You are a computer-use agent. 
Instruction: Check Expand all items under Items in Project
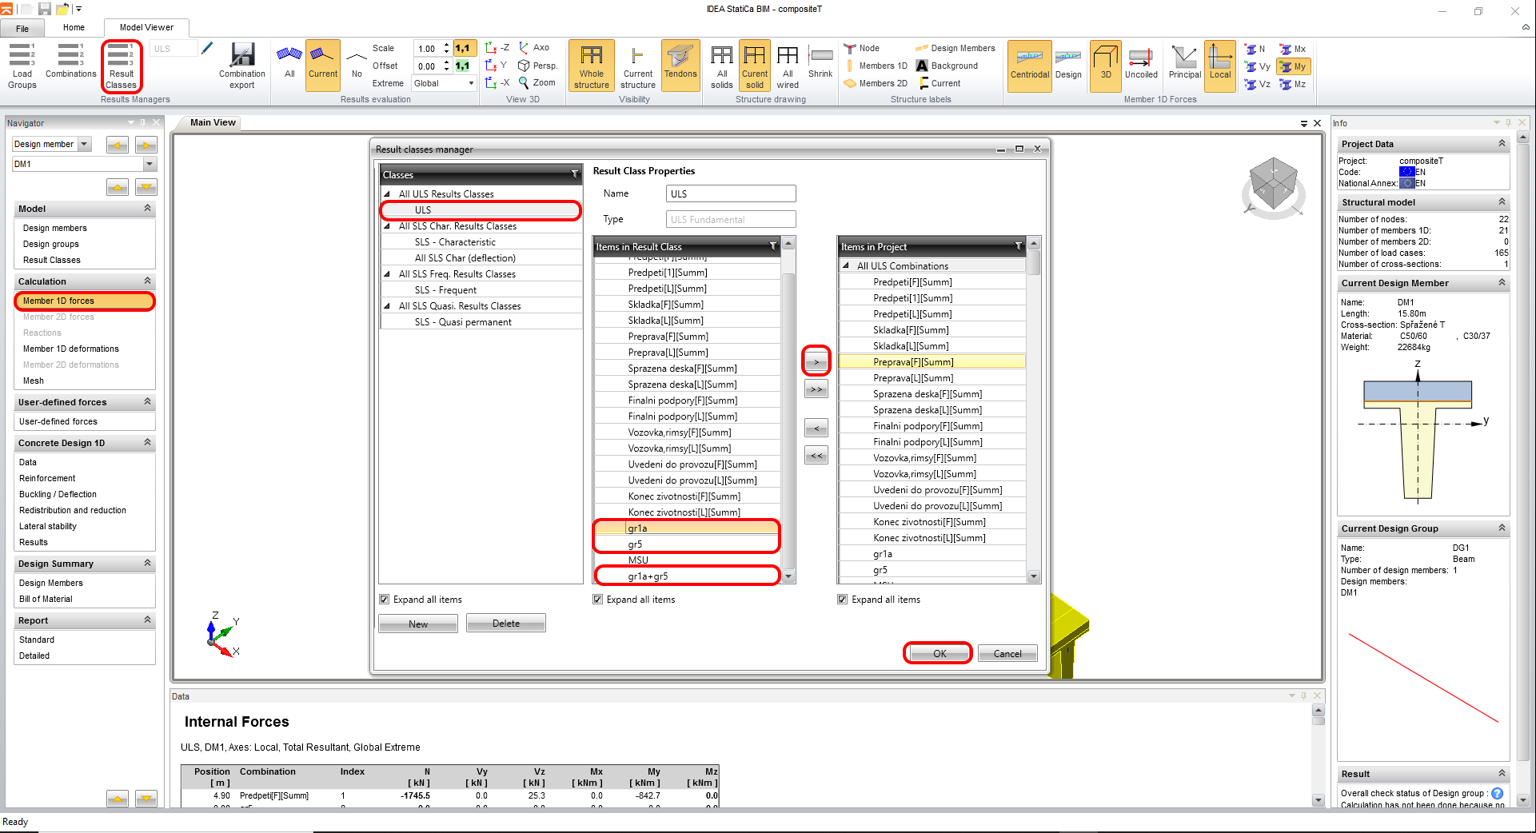[x=842, y=599]
